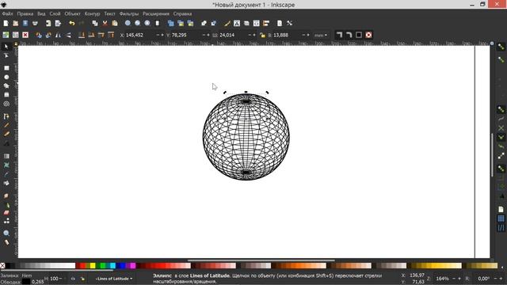
Task: Click the no-color X swatch
Action: tap(2, 266)
